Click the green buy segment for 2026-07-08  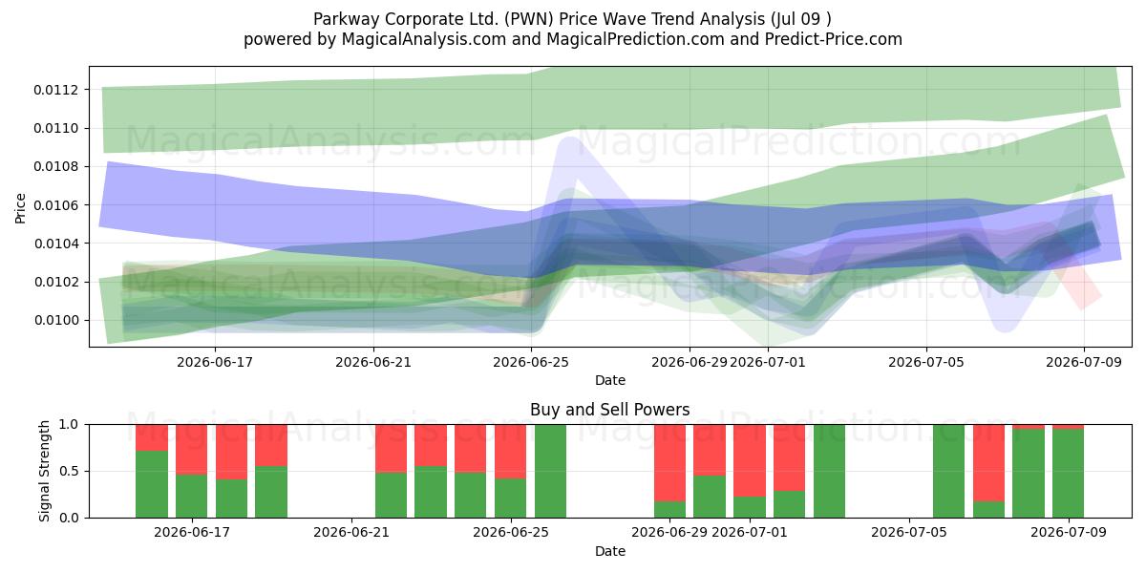coord(1029,474)
